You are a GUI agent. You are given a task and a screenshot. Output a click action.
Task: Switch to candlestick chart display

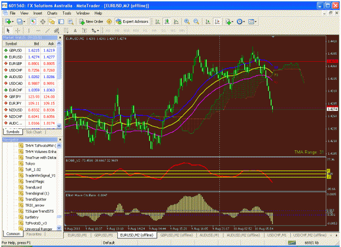tap(167, 21)
